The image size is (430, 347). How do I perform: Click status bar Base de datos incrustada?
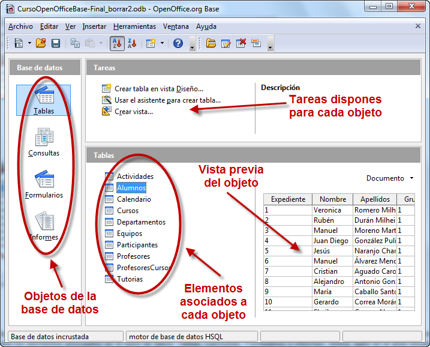(66, 337)
